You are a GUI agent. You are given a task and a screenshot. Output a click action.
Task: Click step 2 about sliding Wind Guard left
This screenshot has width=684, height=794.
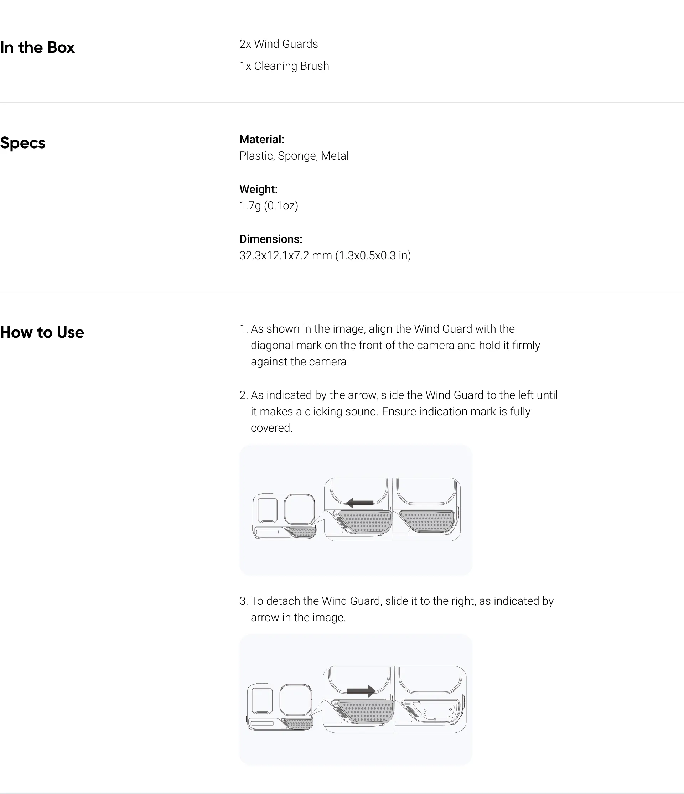(399, 411)
